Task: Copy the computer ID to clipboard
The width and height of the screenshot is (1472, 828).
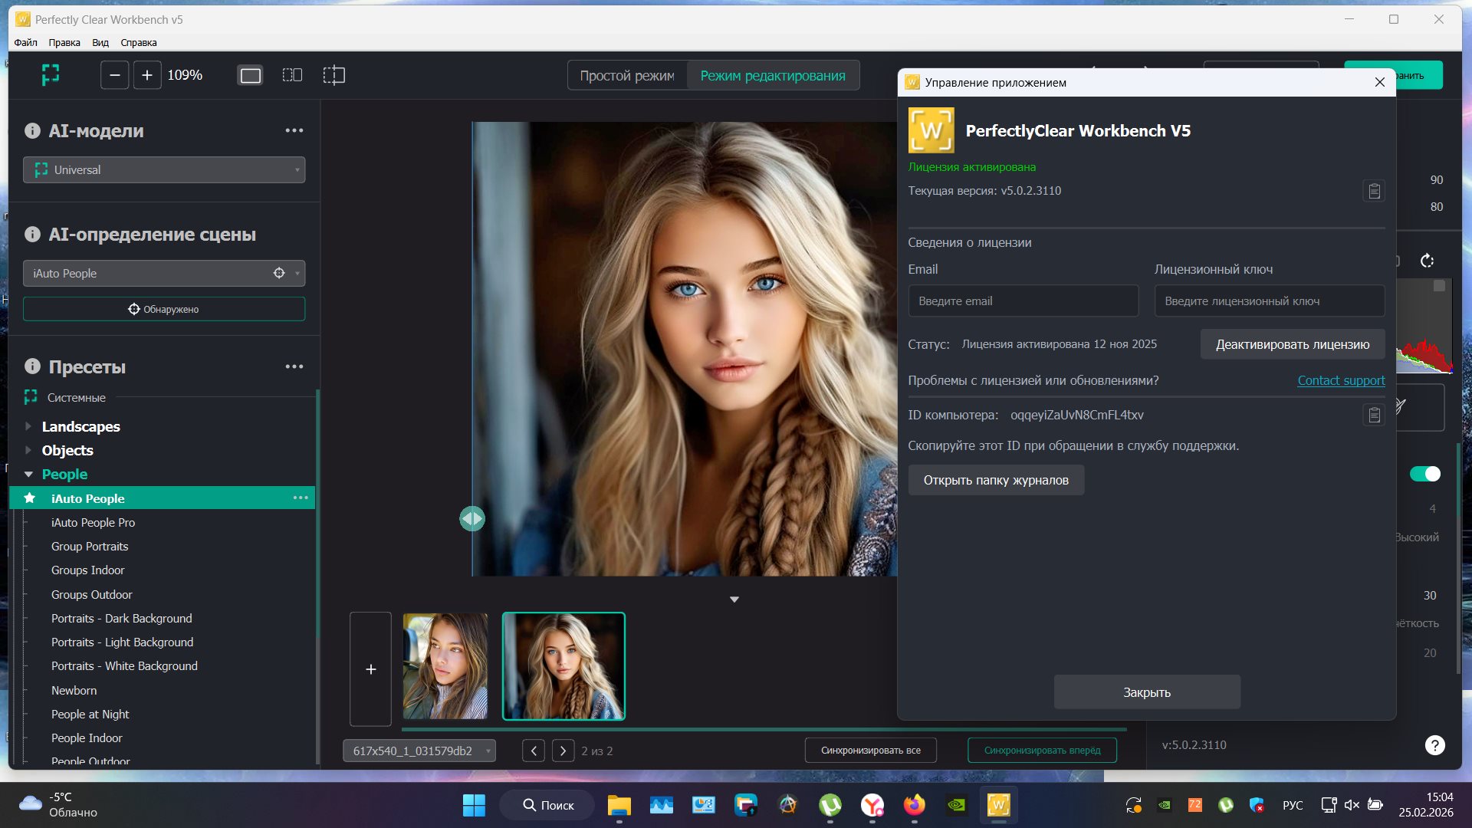Action: coord(1374,415)
